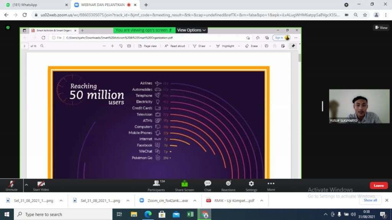Click the video panel collapse handle
Image resolution: width=392 pixels, height=220 pixels.
click(x=322, y=106)
